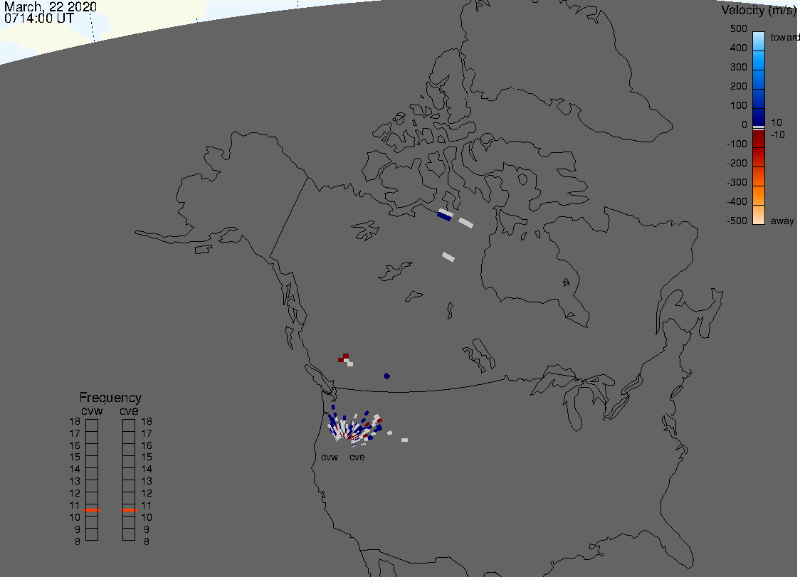Click the "0714:00 UT" time stamp
Screen dimensions: 800x577
click(39, 18)
